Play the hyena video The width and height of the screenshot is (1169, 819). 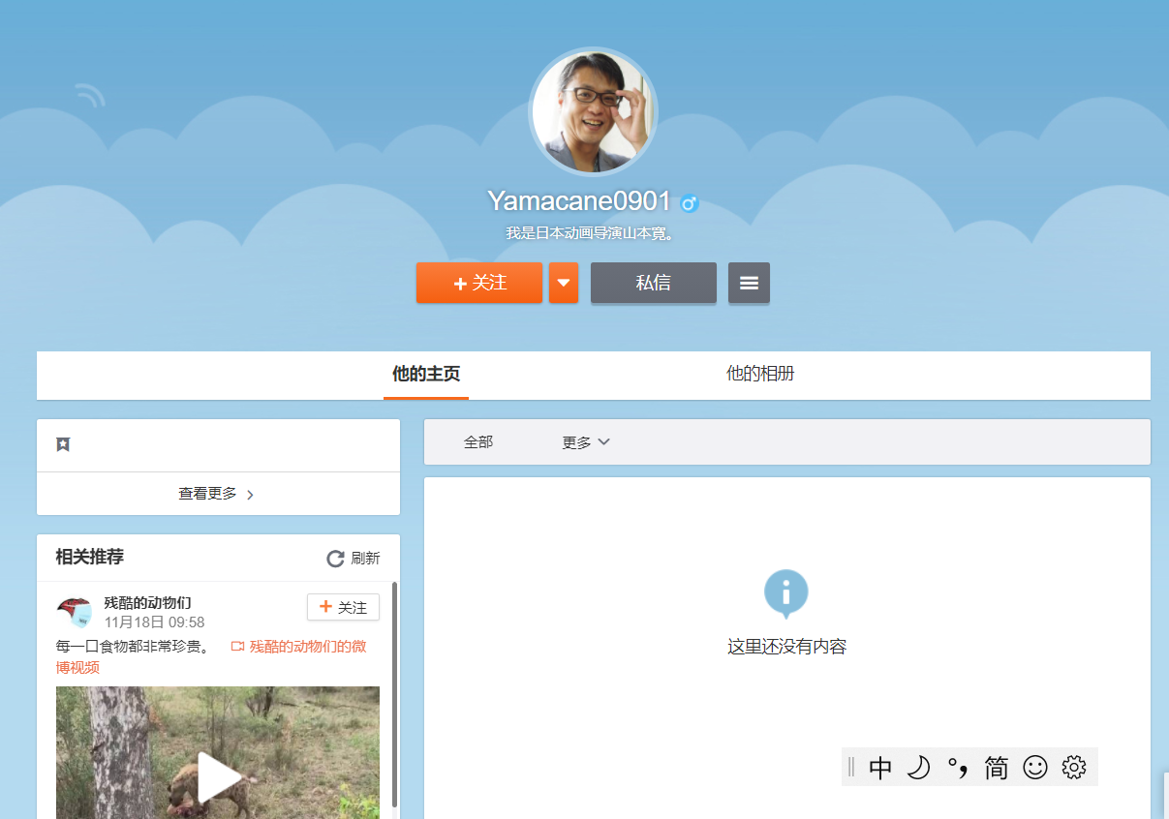[218, 777]
